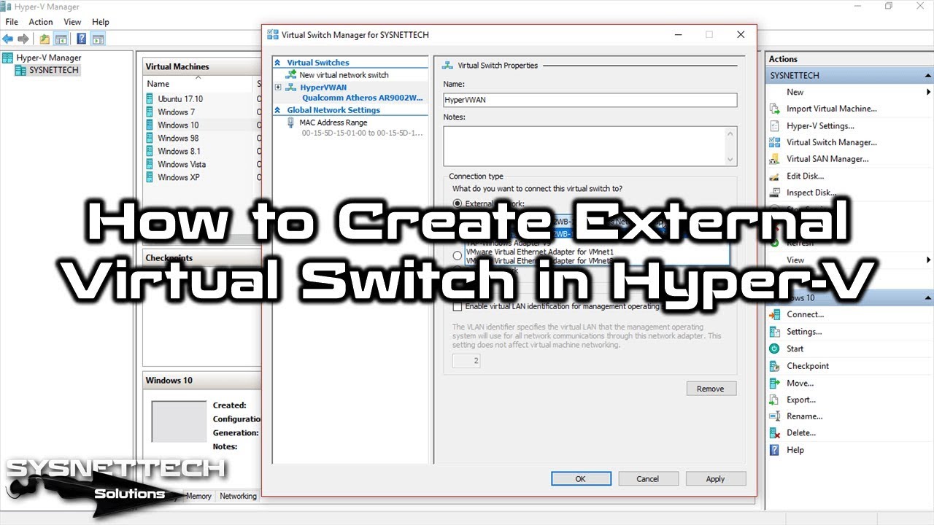934x525 pixels.
Task: Switch to the Memory tab
Action: 198,496
